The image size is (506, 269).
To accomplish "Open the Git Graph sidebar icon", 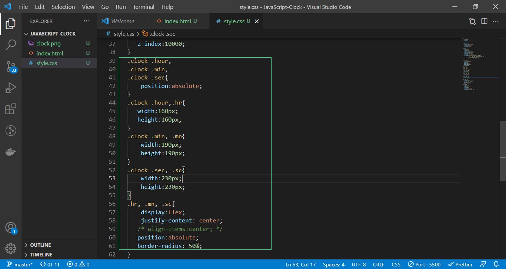I will [x=10, y=130].
